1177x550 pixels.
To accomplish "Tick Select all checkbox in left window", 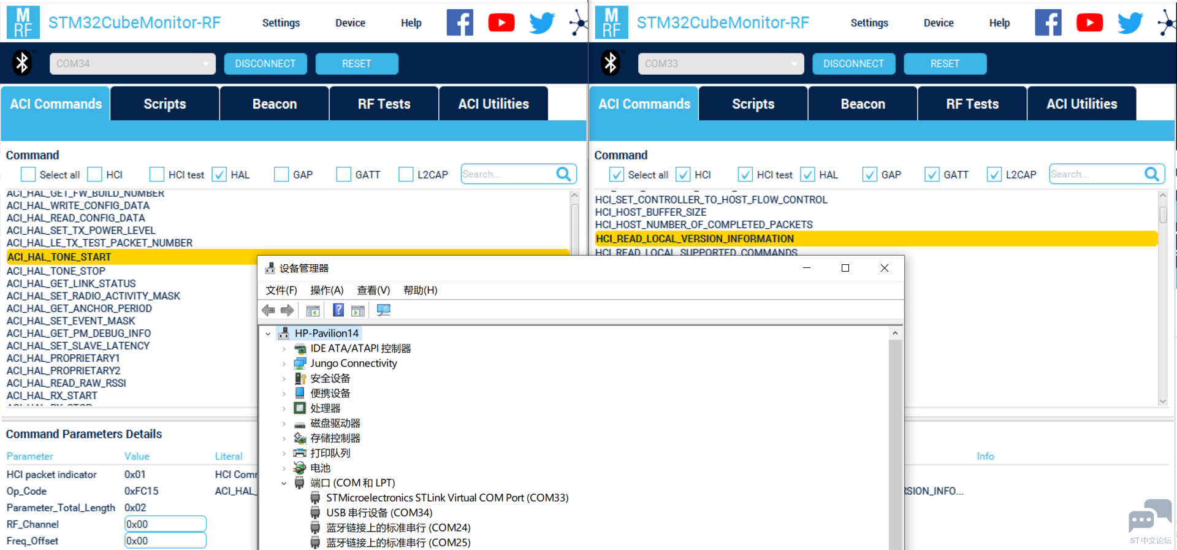I will tap(28, 175).
